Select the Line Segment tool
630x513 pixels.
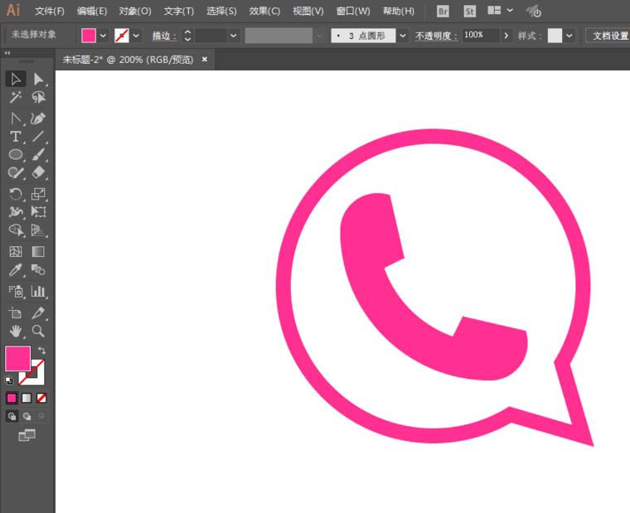pyautogui.click(x=38, y=137)
